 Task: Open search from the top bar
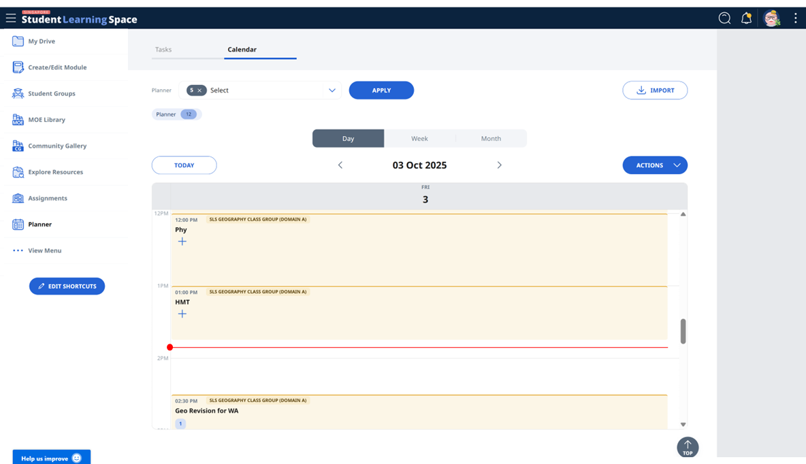[x=724, y=18]
